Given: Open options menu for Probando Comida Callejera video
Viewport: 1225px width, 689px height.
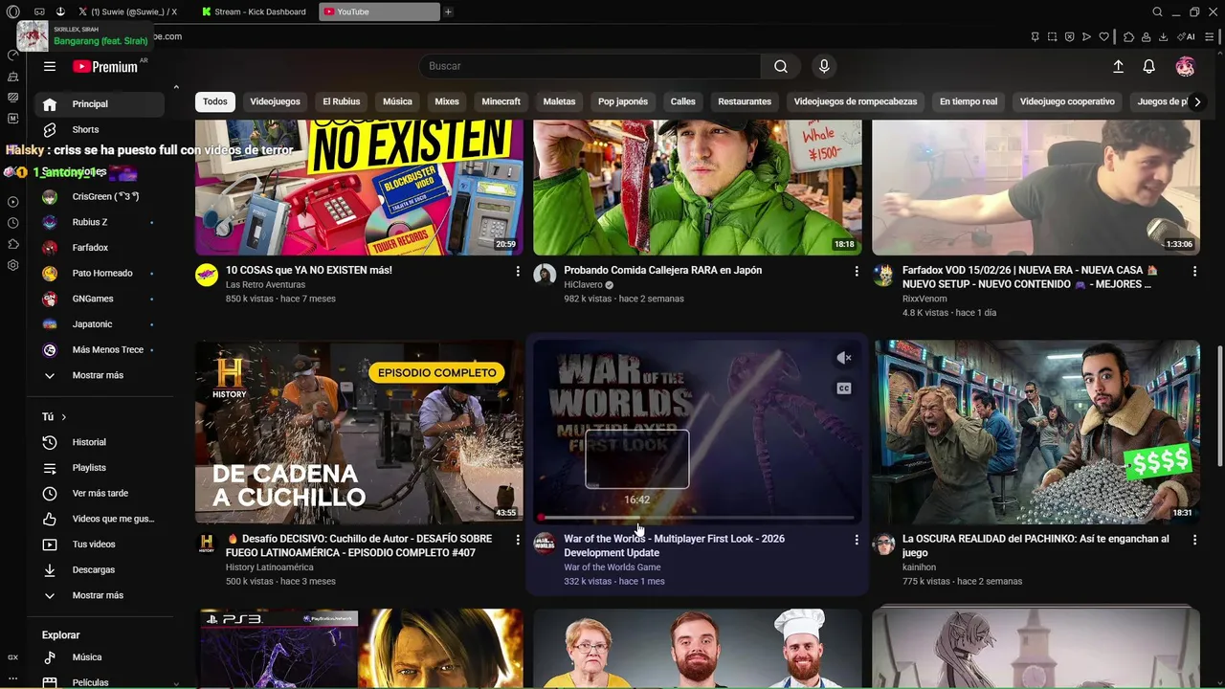Looking at the screenshot, I should pos(857,272).
